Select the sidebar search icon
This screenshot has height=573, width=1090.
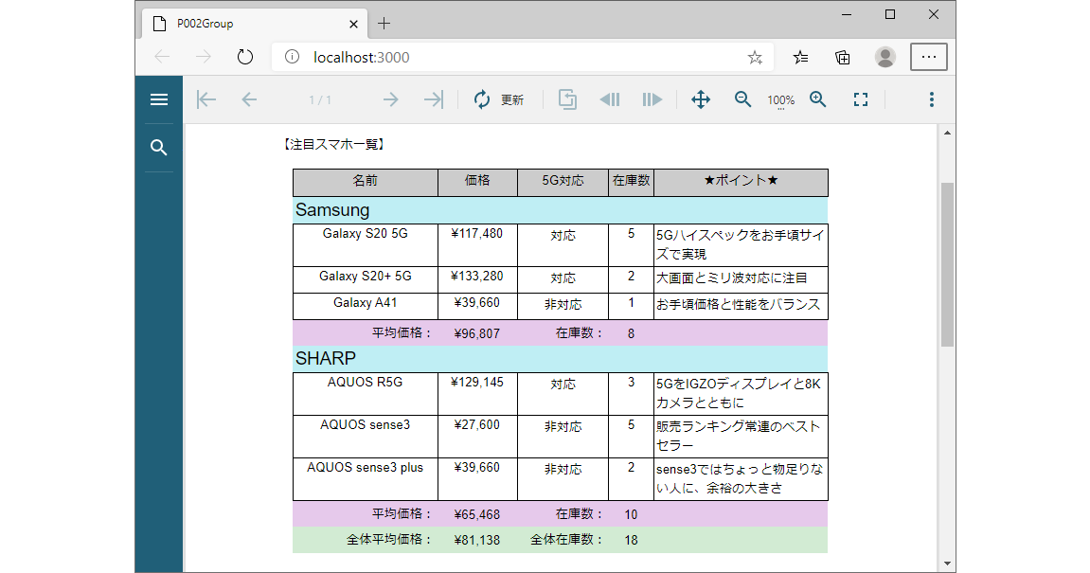[x=159, y=147]
